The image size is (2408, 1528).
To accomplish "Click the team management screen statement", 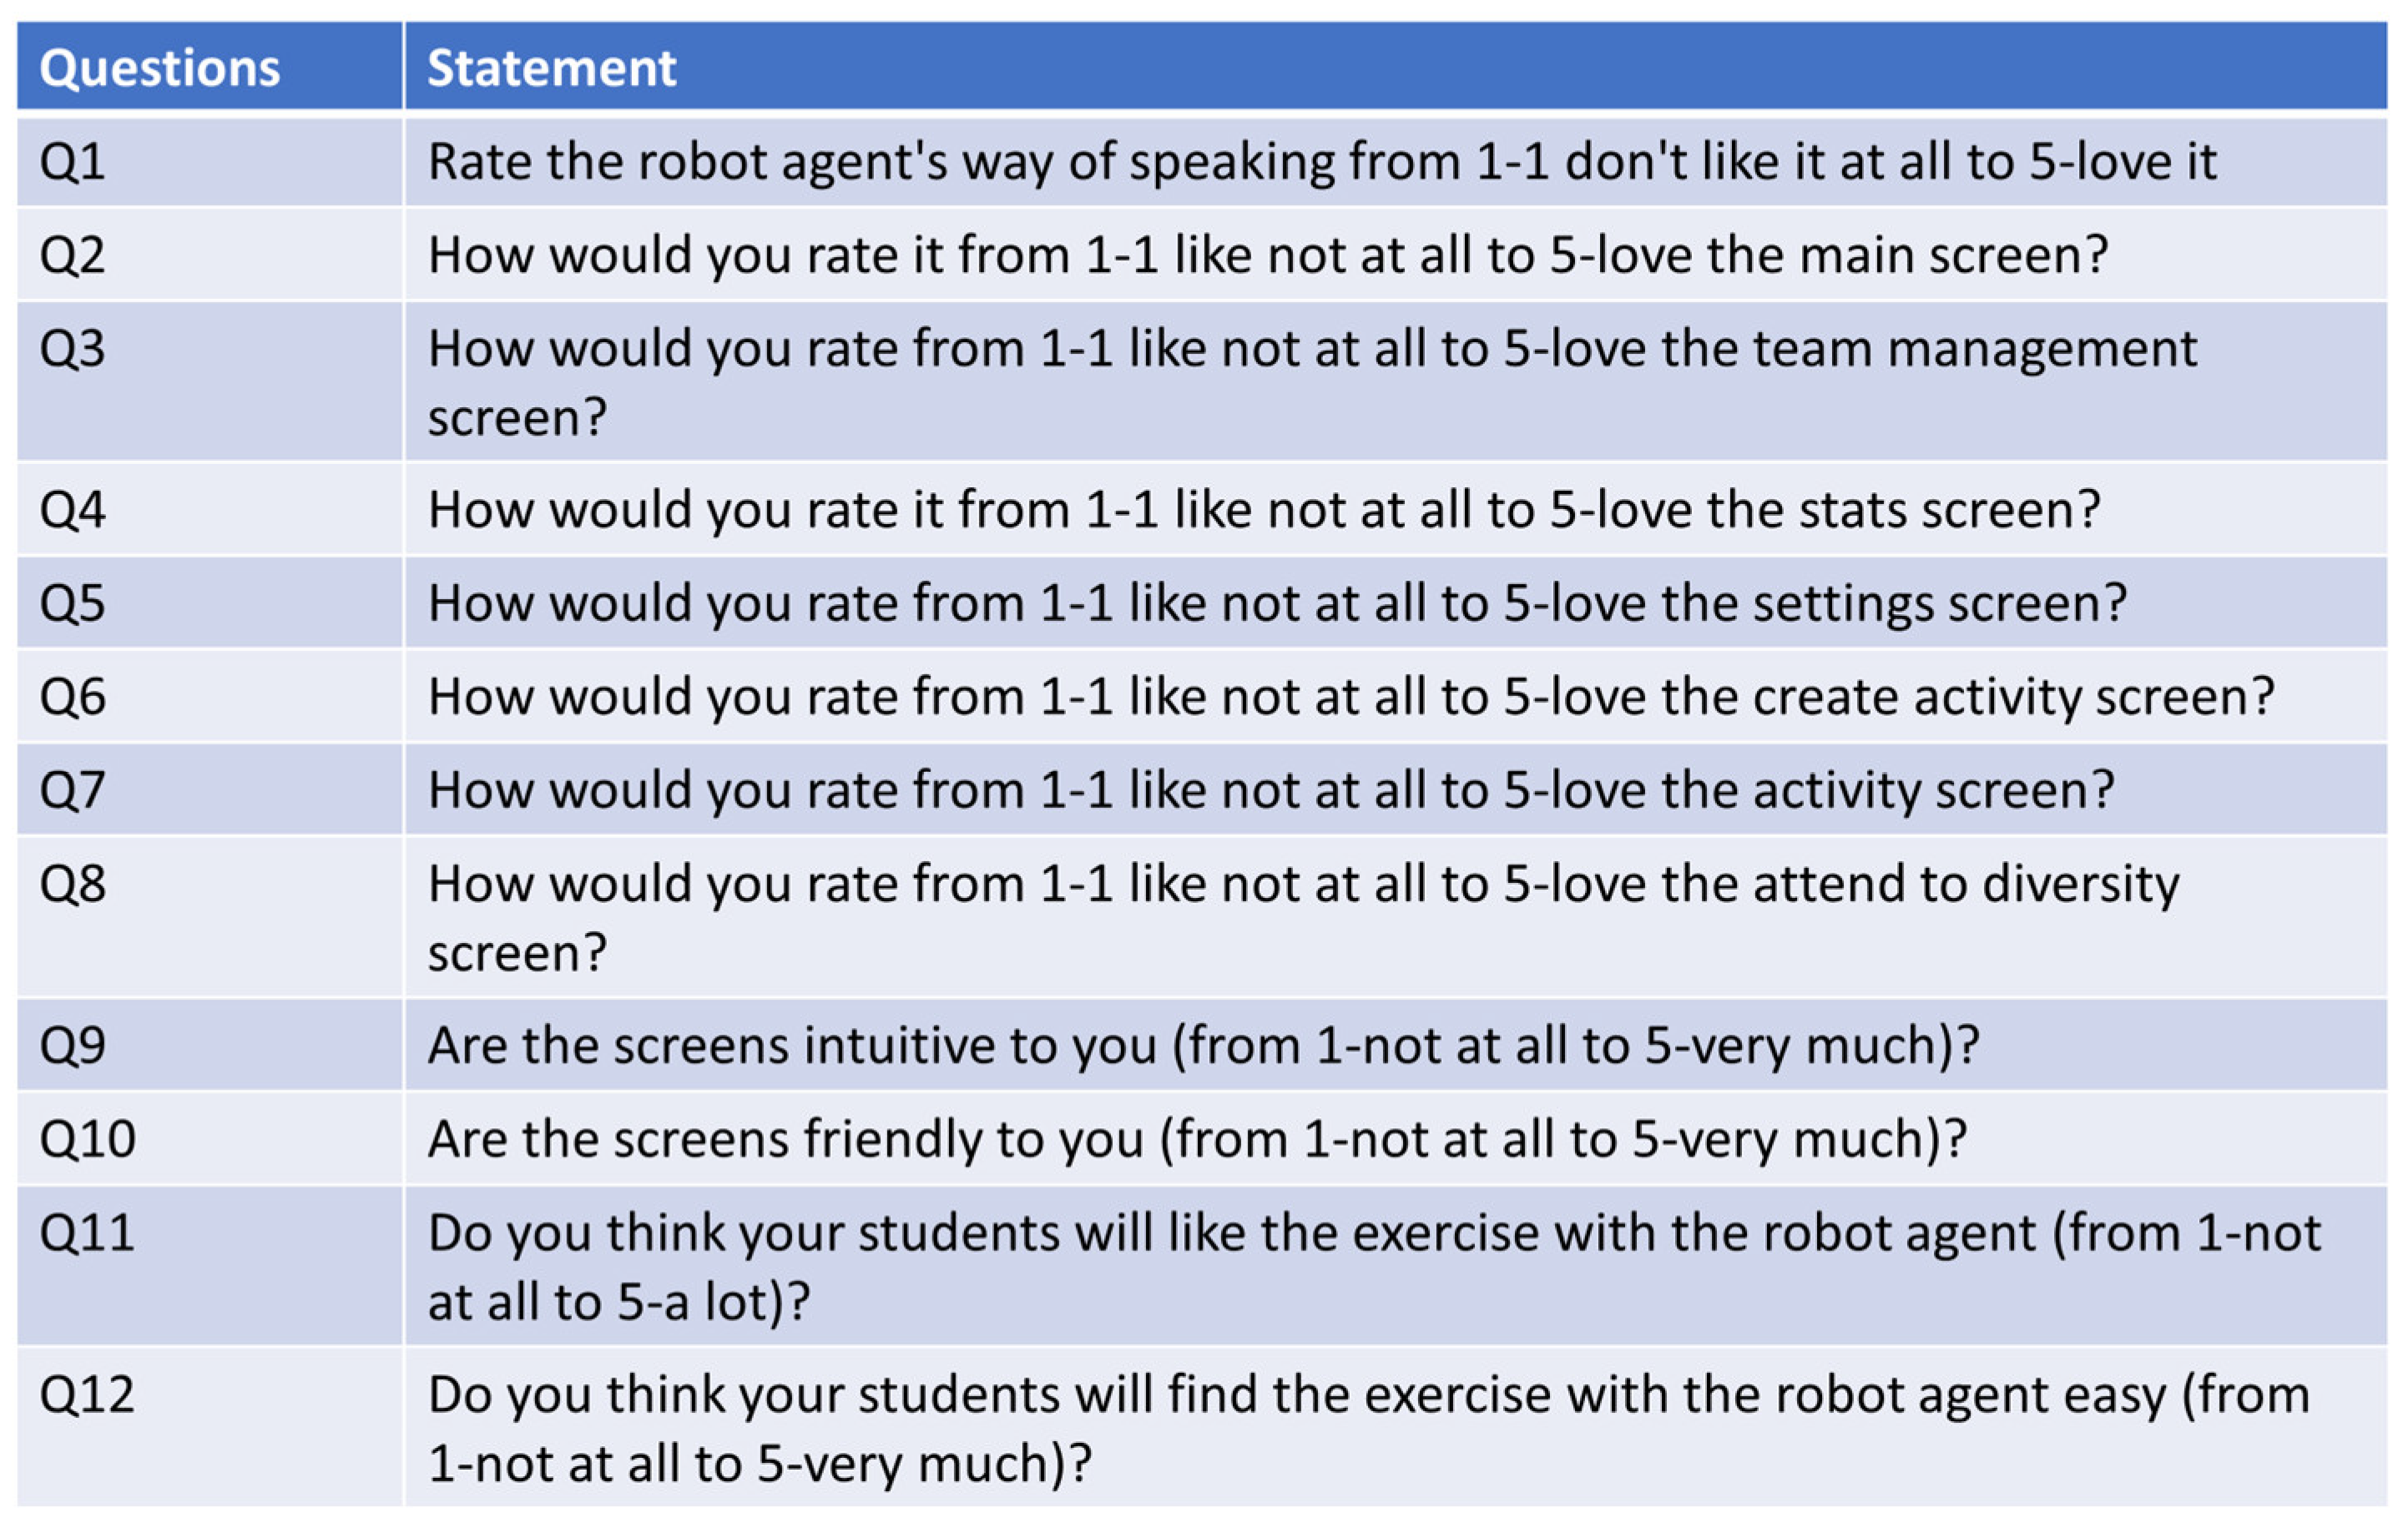I will pyautogui.click(x=1311, y=381).
